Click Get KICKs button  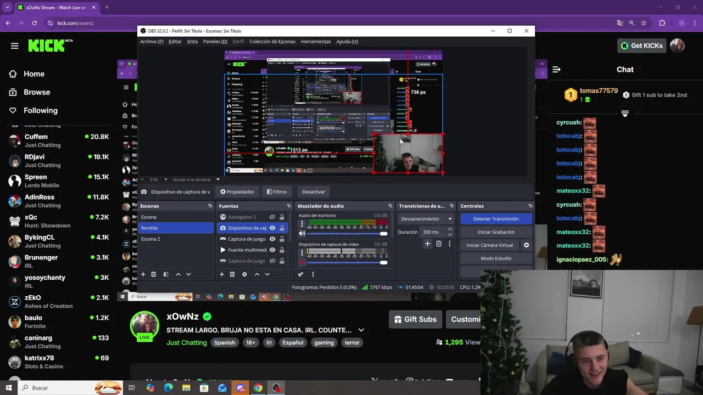click(x=642, y=46)
